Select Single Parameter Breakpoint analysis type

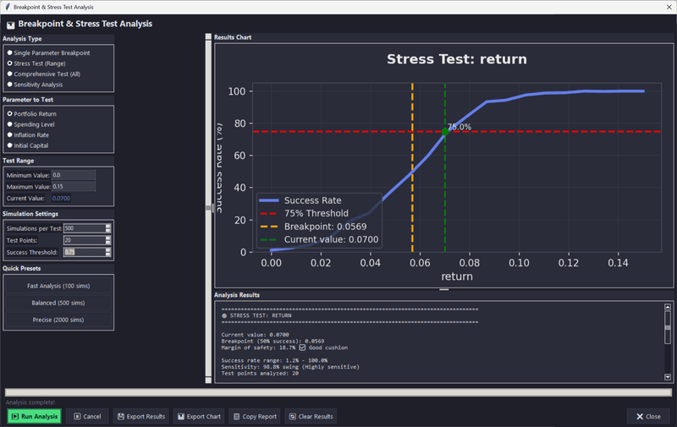(x=49, y=53)
